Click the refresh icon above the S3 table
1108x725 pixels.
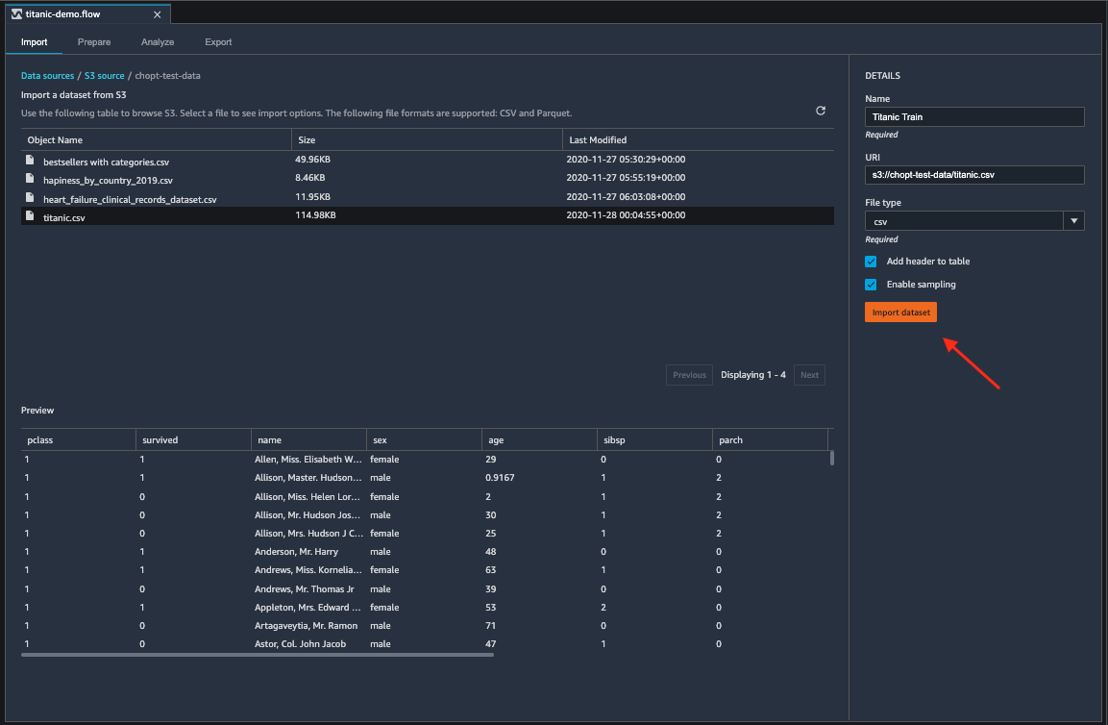(x=821, y=111)
